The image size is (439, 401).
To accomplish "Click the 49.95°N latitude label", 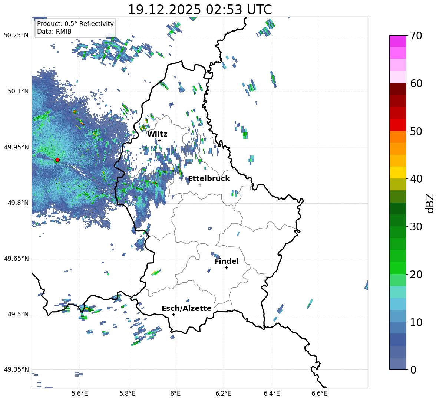I will coord(16,147).
